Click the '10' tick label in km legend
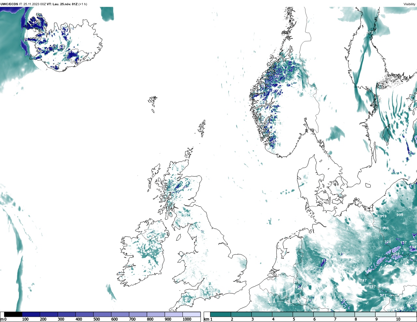417x322 pixels. (x=398, y=319)
